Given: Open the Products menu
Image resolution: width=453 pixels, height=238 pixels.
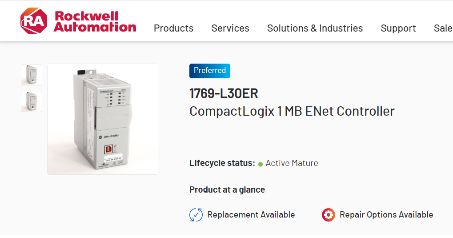Looking at the screenshot, I should point(173,28).
